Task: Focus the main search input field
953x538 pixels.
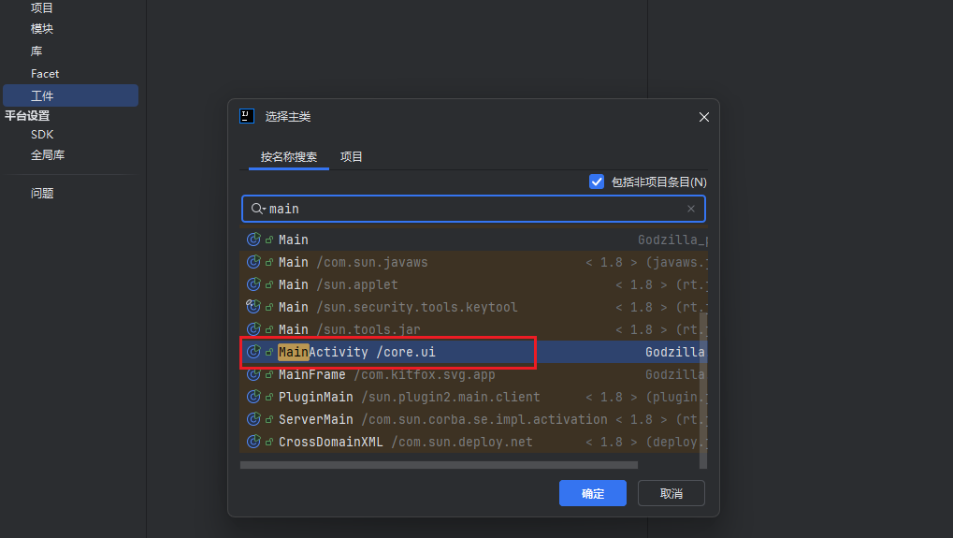Action: 473,209
